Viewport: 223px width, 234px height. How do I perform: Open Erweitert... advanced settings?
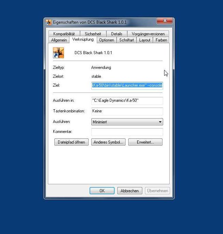tap(145, 142)
